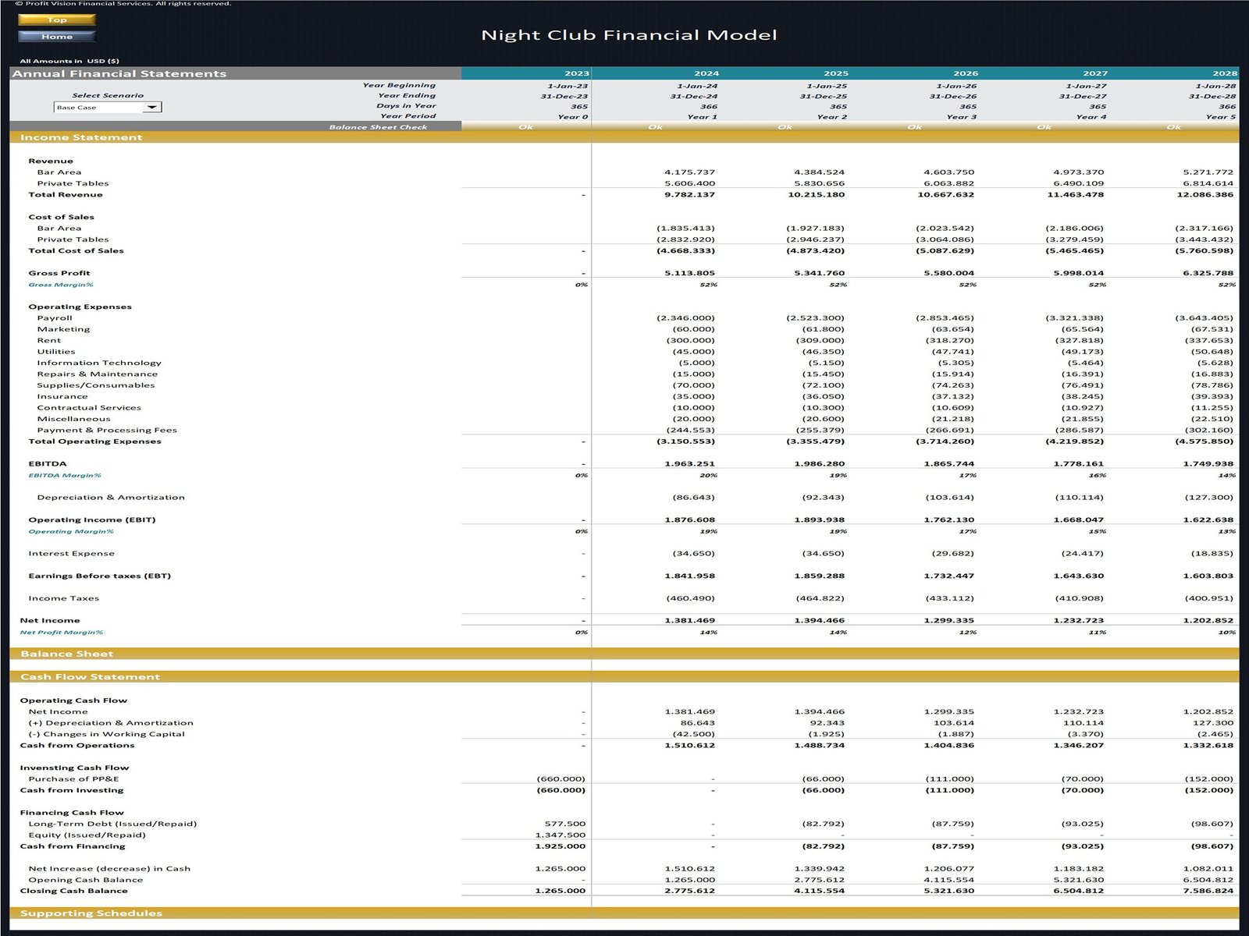Viewport: 1249px width, 936px height.
Task: Click the Payroll expense row label
Action: (x=53, y=317)
